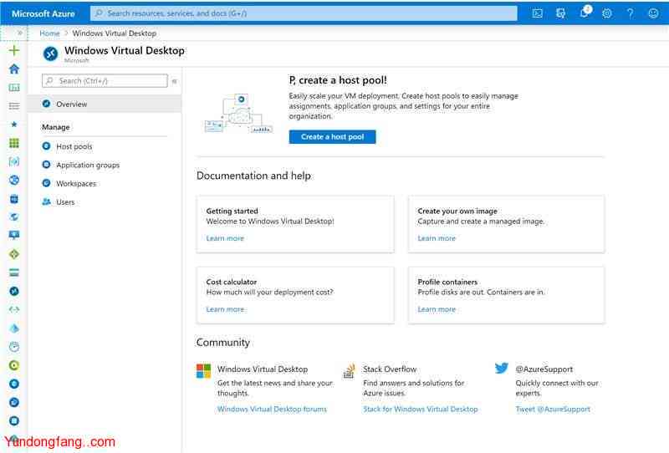
Task: Collapse the resource menu with the double chevron
Action: coord(174,81)
